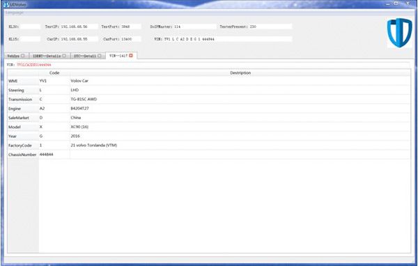Image resolution: width=418 pixels, height=266 pixels.
Task: Click the 'TG-81SC AWD' description cell
Action: click(240, 99)
